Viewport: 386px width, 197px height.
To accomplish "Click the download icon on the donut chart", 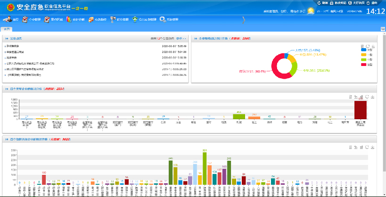I will pos(373,45).
